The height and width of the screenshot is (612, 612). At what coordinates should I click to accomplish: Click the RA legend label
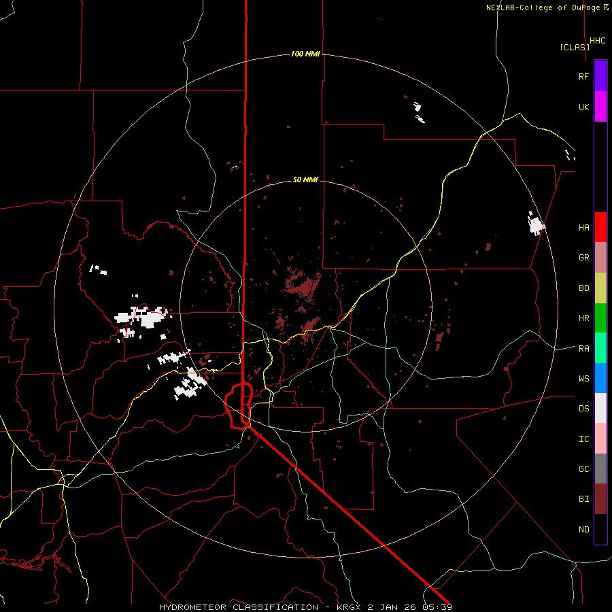coord(583,348)
